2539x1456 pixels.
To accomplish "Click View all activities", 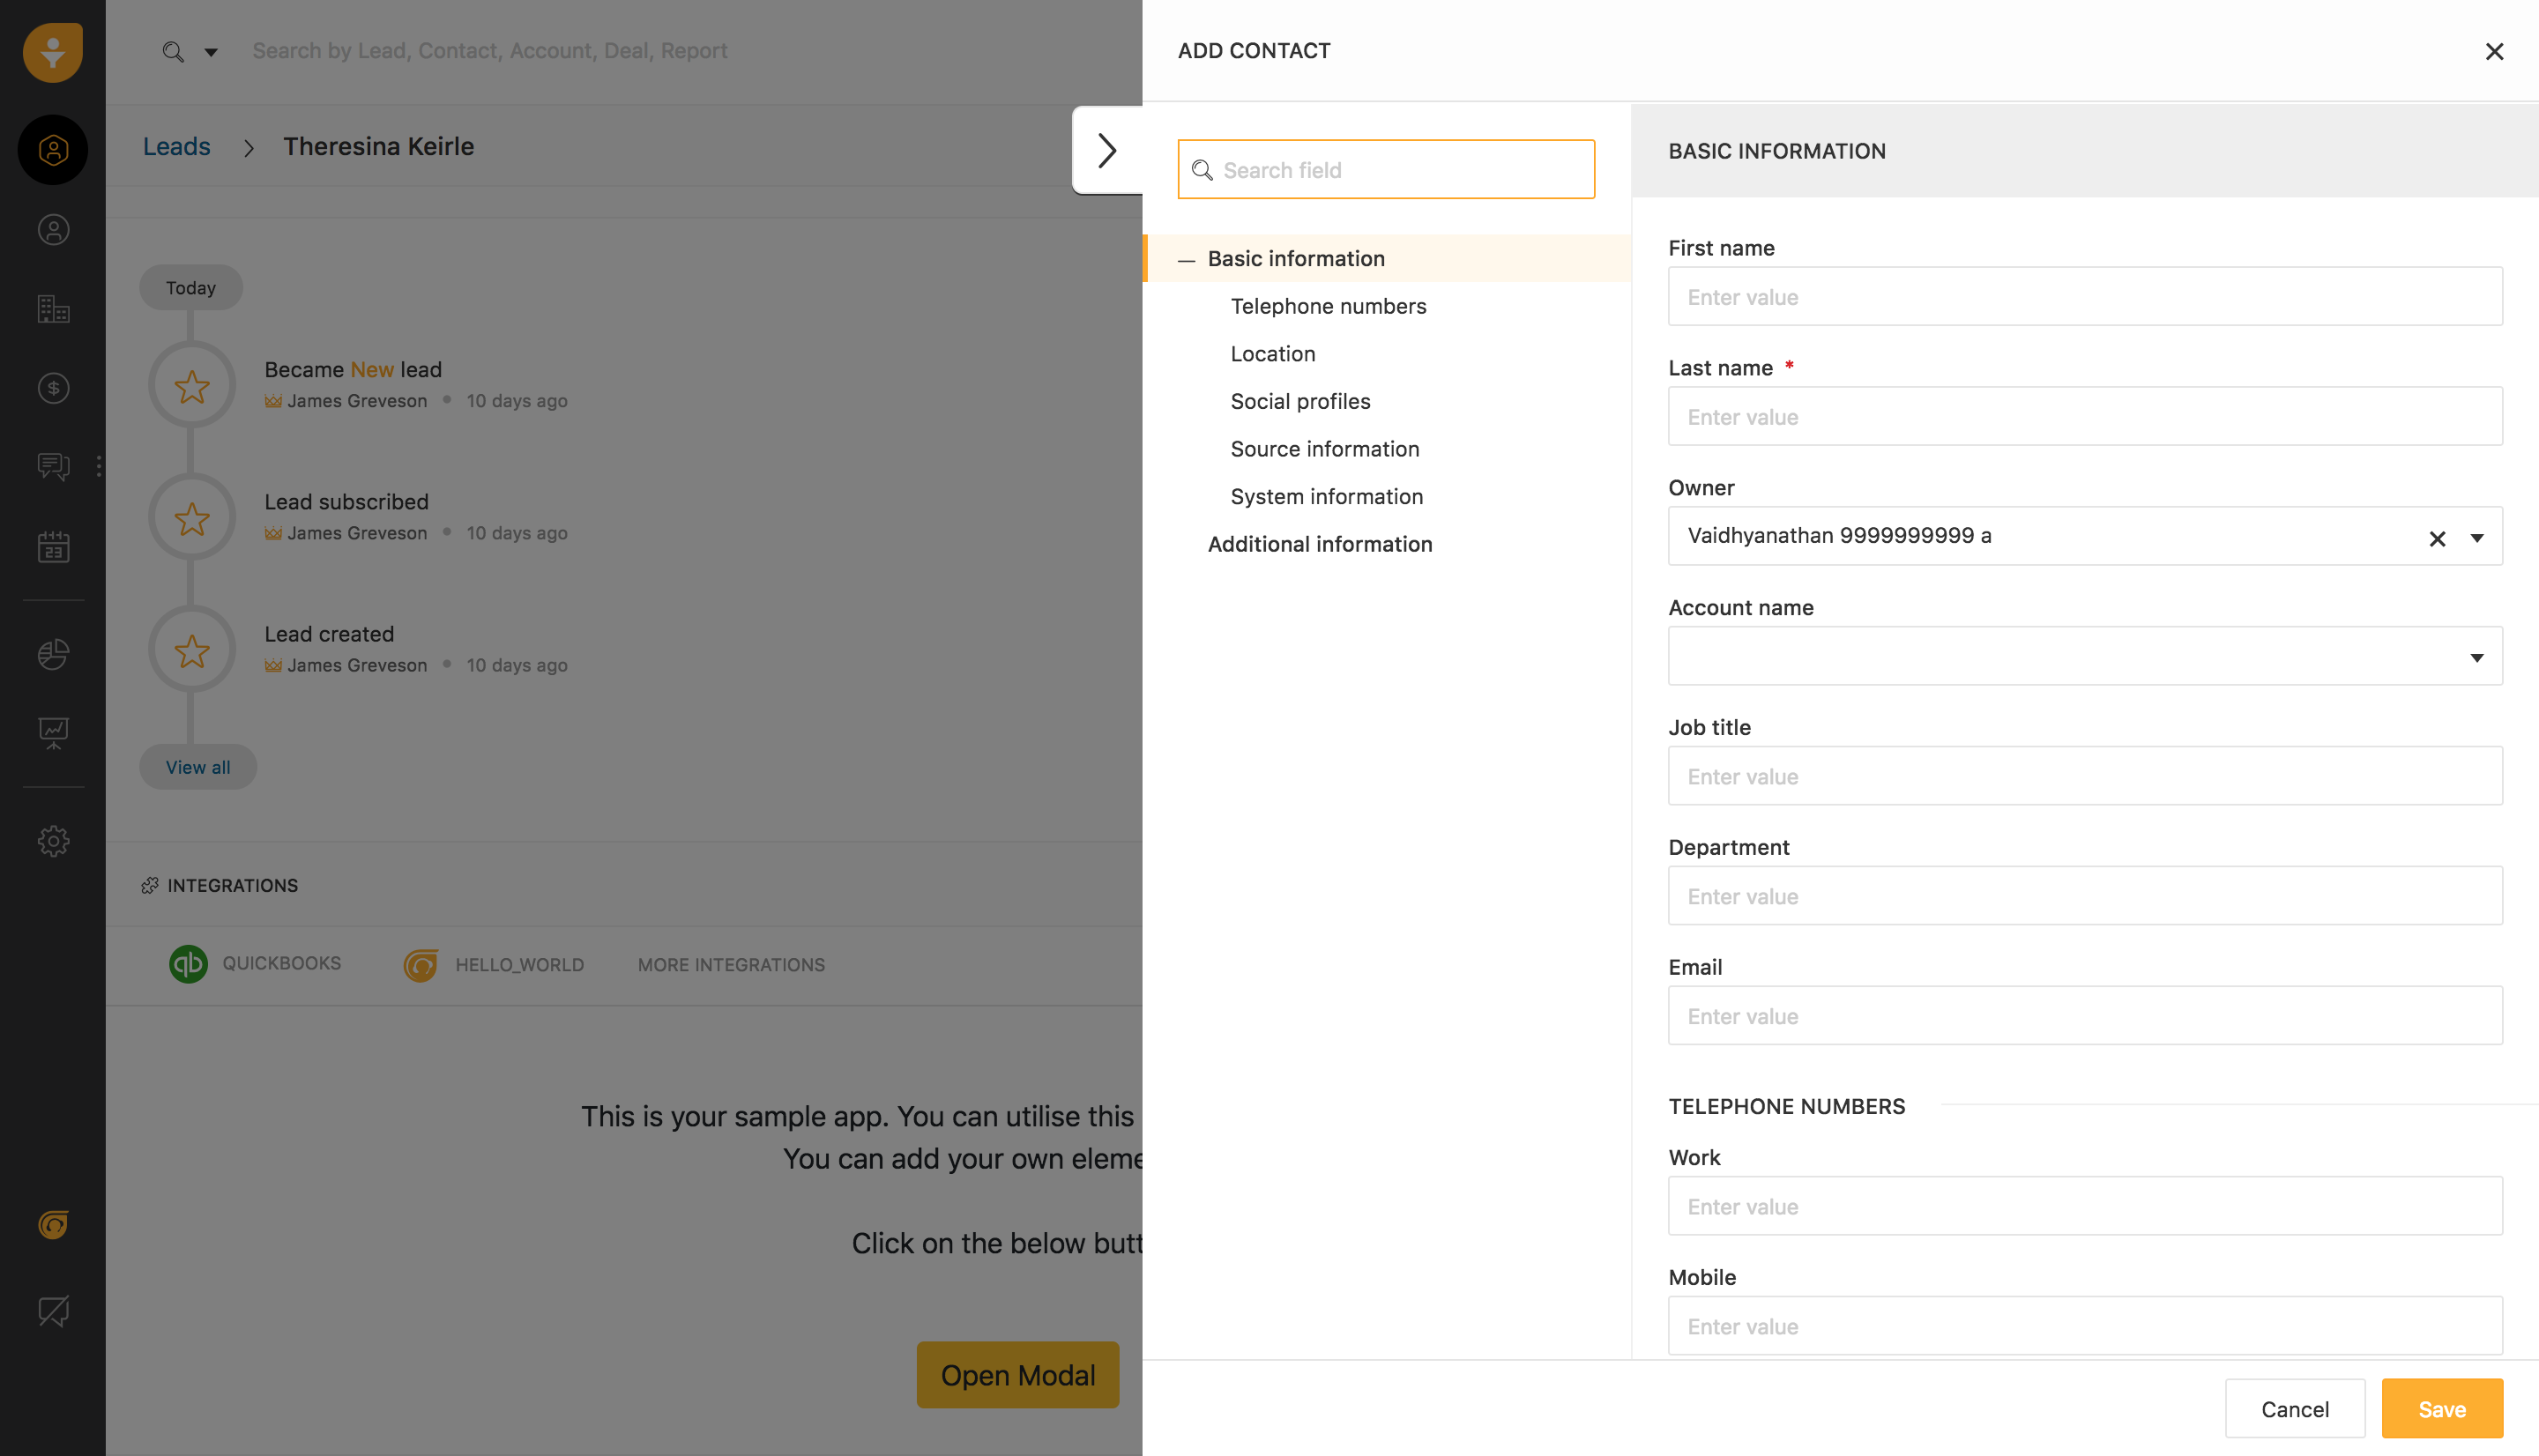I will [198, 767].
